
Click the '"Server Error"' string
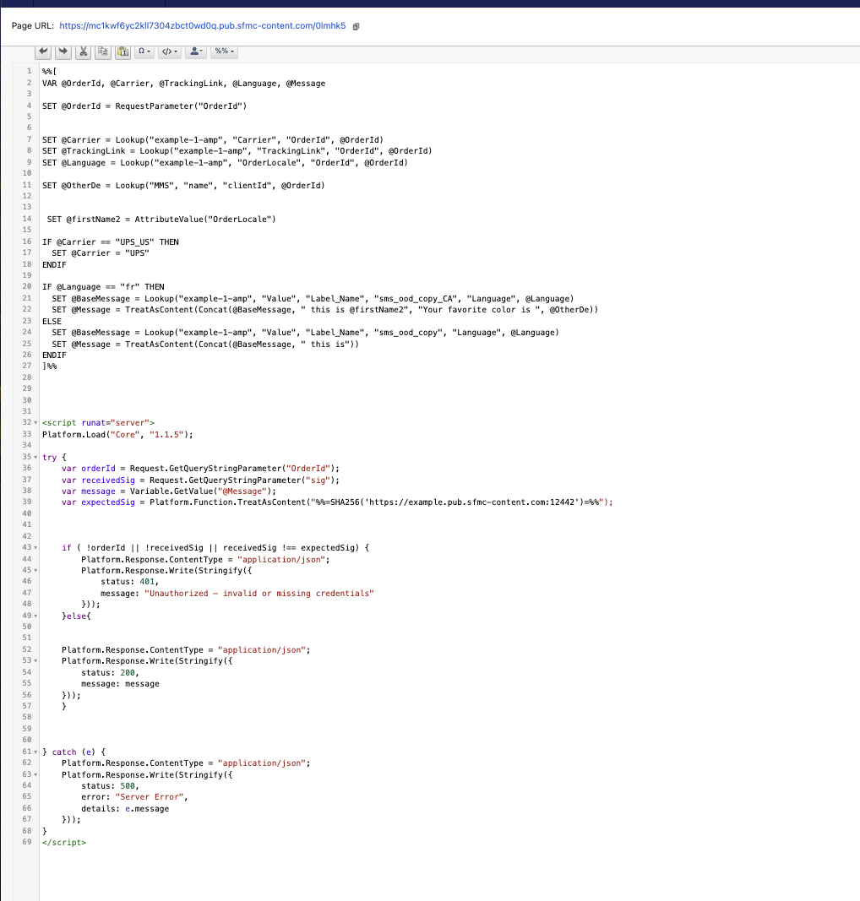click(150, 797)
